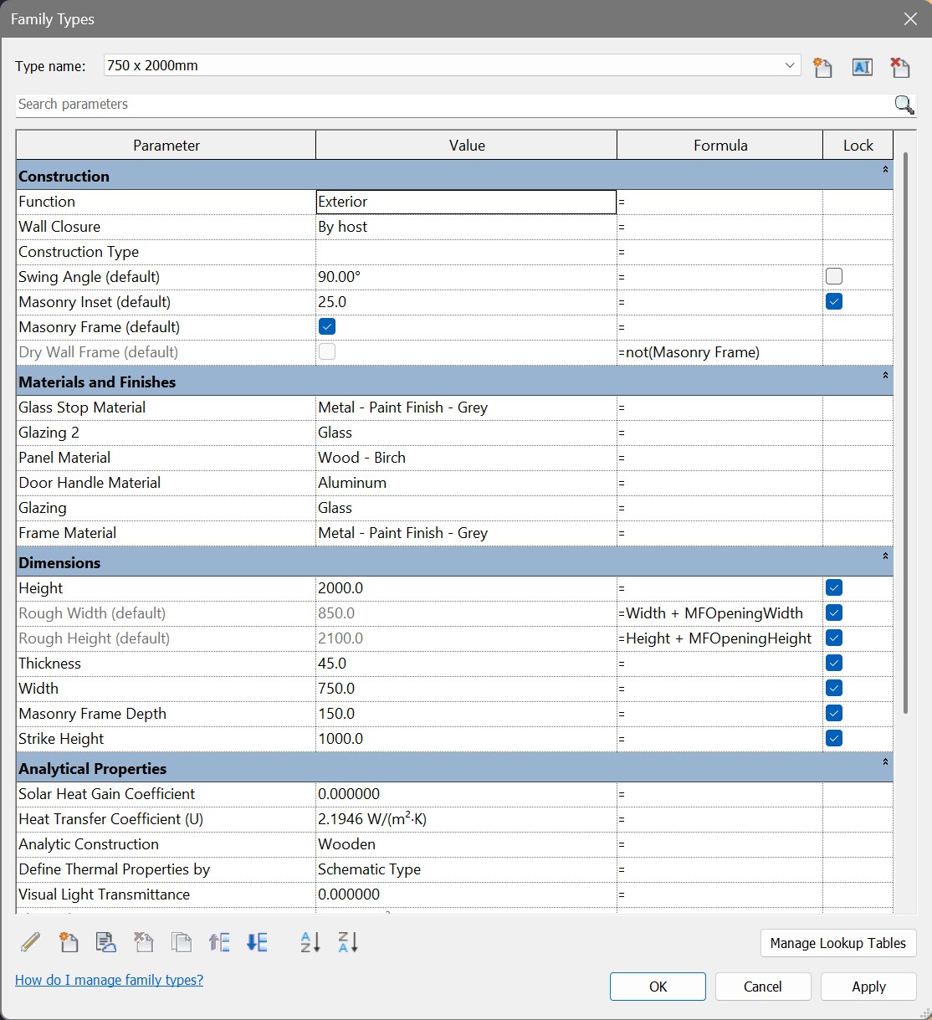This screenshot has height=1020, width=932.
Task: Click the Frame Material value
Action: (x=466, y=533)
